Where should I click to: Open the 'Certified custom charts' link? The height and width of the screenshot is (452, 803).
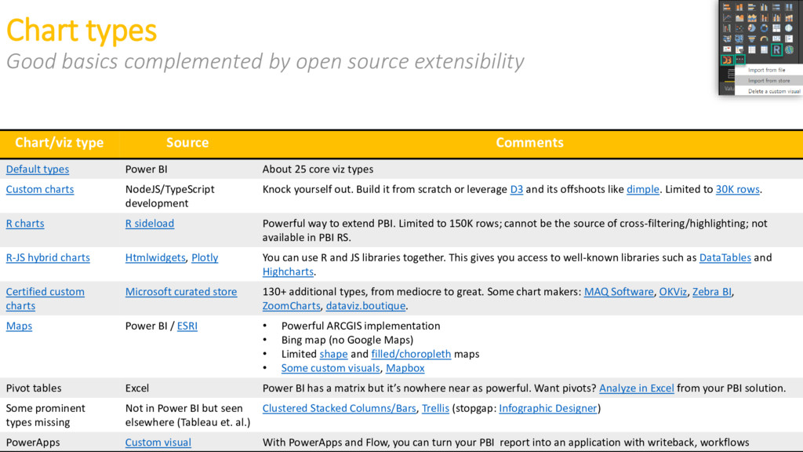point(45,298)
